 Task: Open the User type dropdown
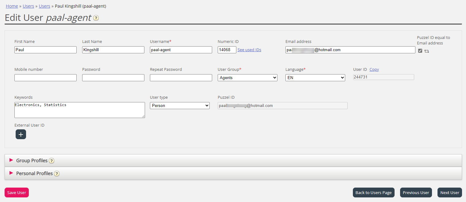coord(180,105)
